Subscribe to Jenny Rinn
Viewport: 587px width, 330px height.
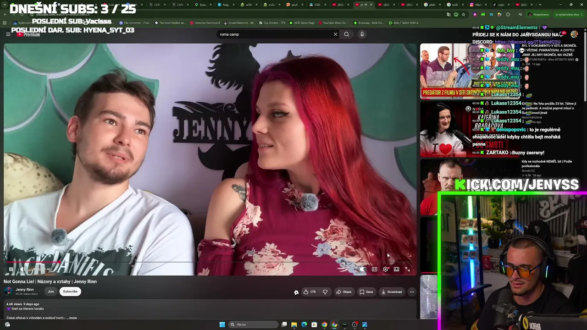(70, 291)
